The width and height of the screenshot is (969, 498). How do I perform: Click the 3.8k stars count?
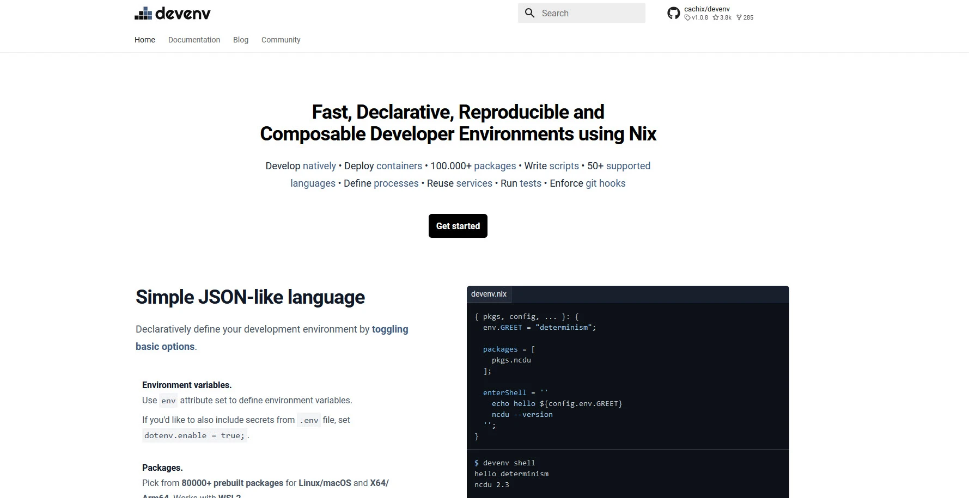point(722,17)
